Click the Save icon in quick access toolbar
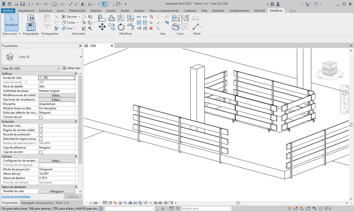This screenshot has width=354, height=212. click(23, 4)
